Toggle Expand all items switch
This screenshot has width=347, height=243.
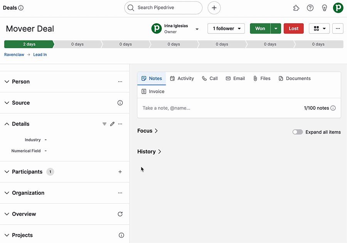pos(297,132)
